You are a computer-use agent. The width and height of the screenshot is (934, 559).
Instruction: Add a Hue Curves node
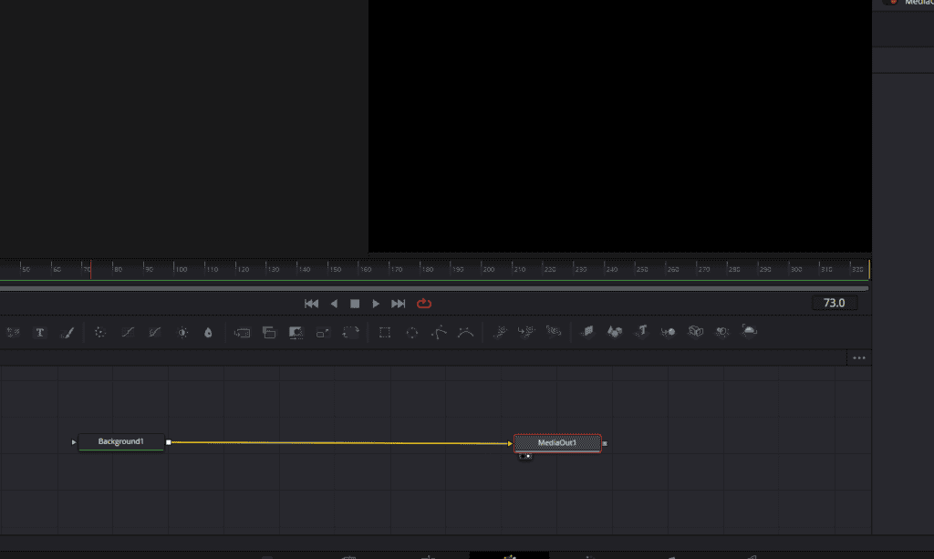pyautogui.click(x=155, y=332)
